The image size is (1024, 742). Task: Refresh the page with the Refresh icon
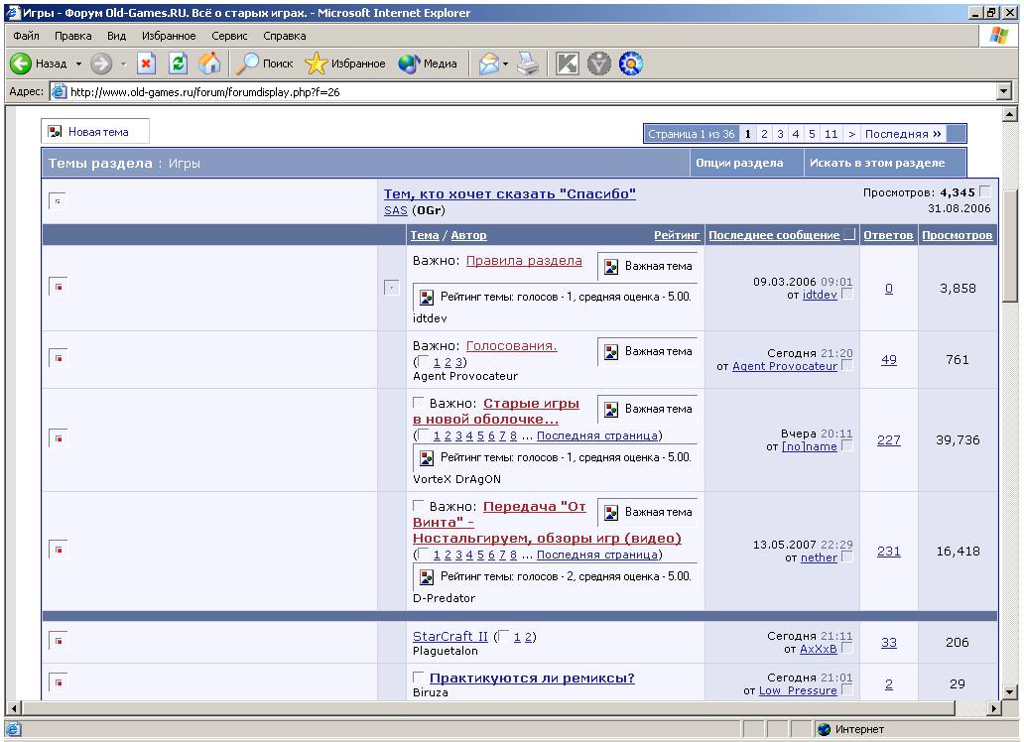pyautogui.click(x=178, y=63)
